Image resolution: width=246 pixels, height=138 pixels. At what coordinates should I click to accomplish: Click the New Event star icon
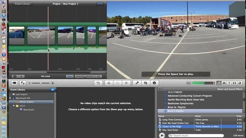[21, 110]
